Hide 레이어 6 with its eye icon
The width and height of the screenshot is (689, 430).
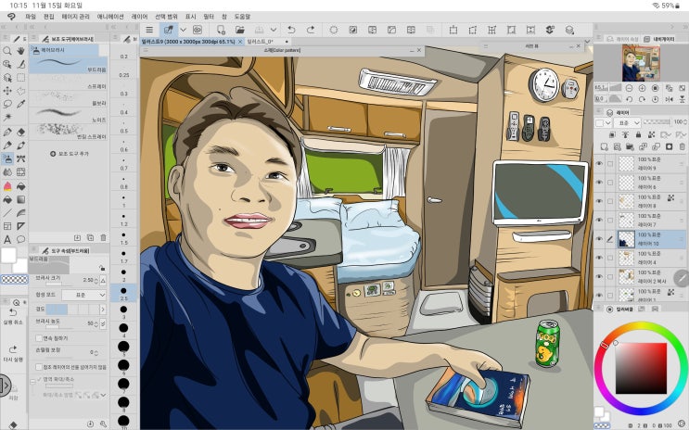599,183
